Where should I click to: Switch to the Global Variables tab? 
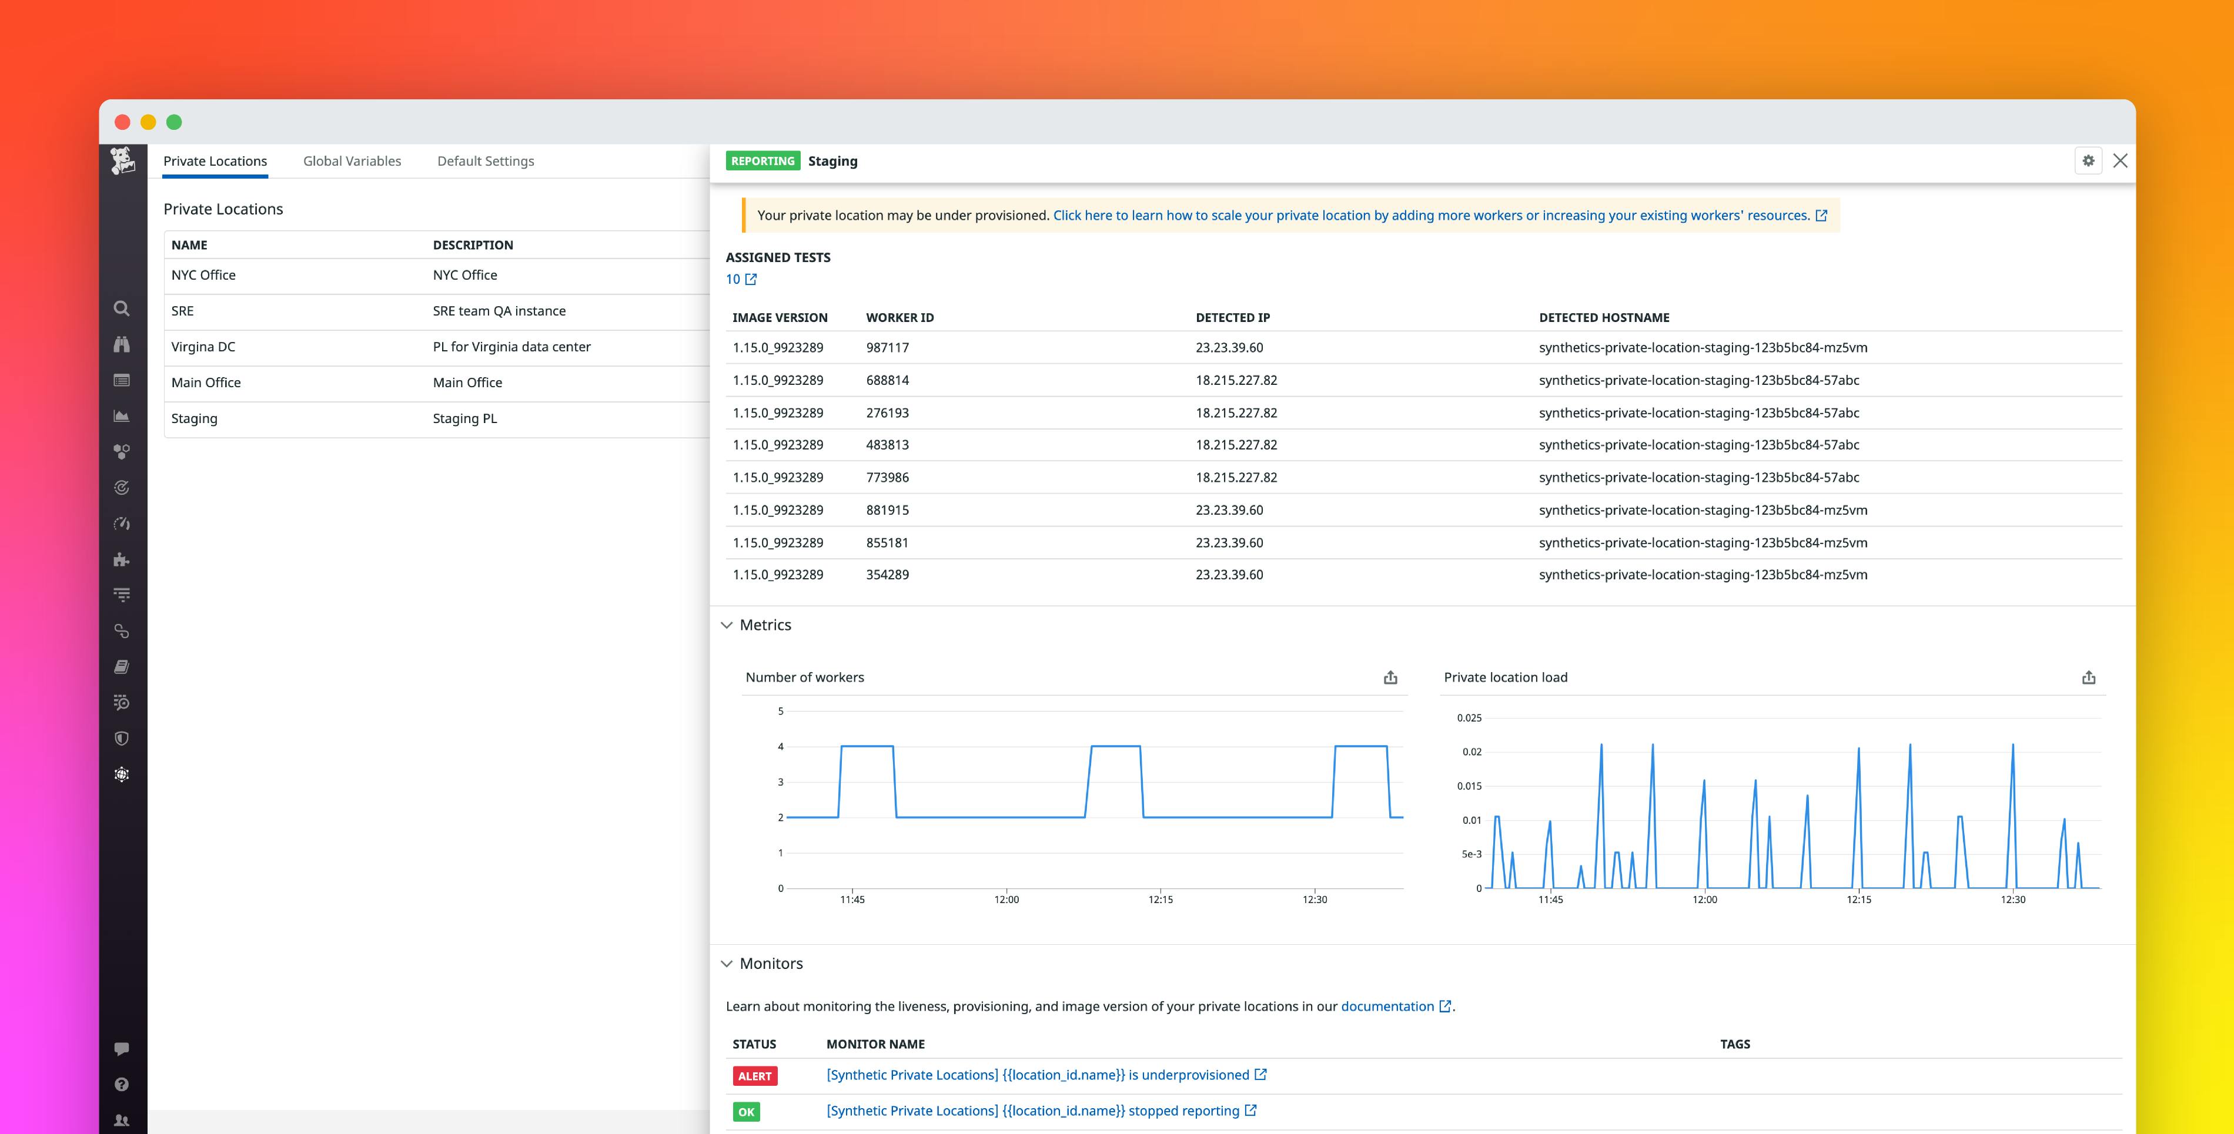(351, 160)
